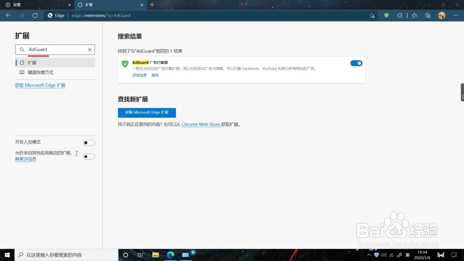Select 扩展 in the sidebar
This screenshot has width=464, height=261.
coord(55,63)
